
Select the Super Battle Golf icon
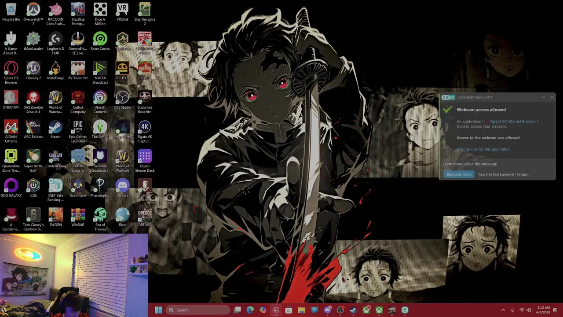[x=33, y=161]
